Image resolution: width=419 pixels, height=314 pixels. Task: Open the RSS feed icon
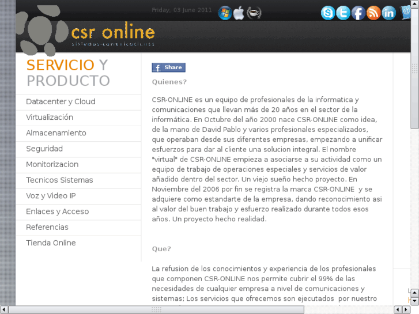coord(373,13)
